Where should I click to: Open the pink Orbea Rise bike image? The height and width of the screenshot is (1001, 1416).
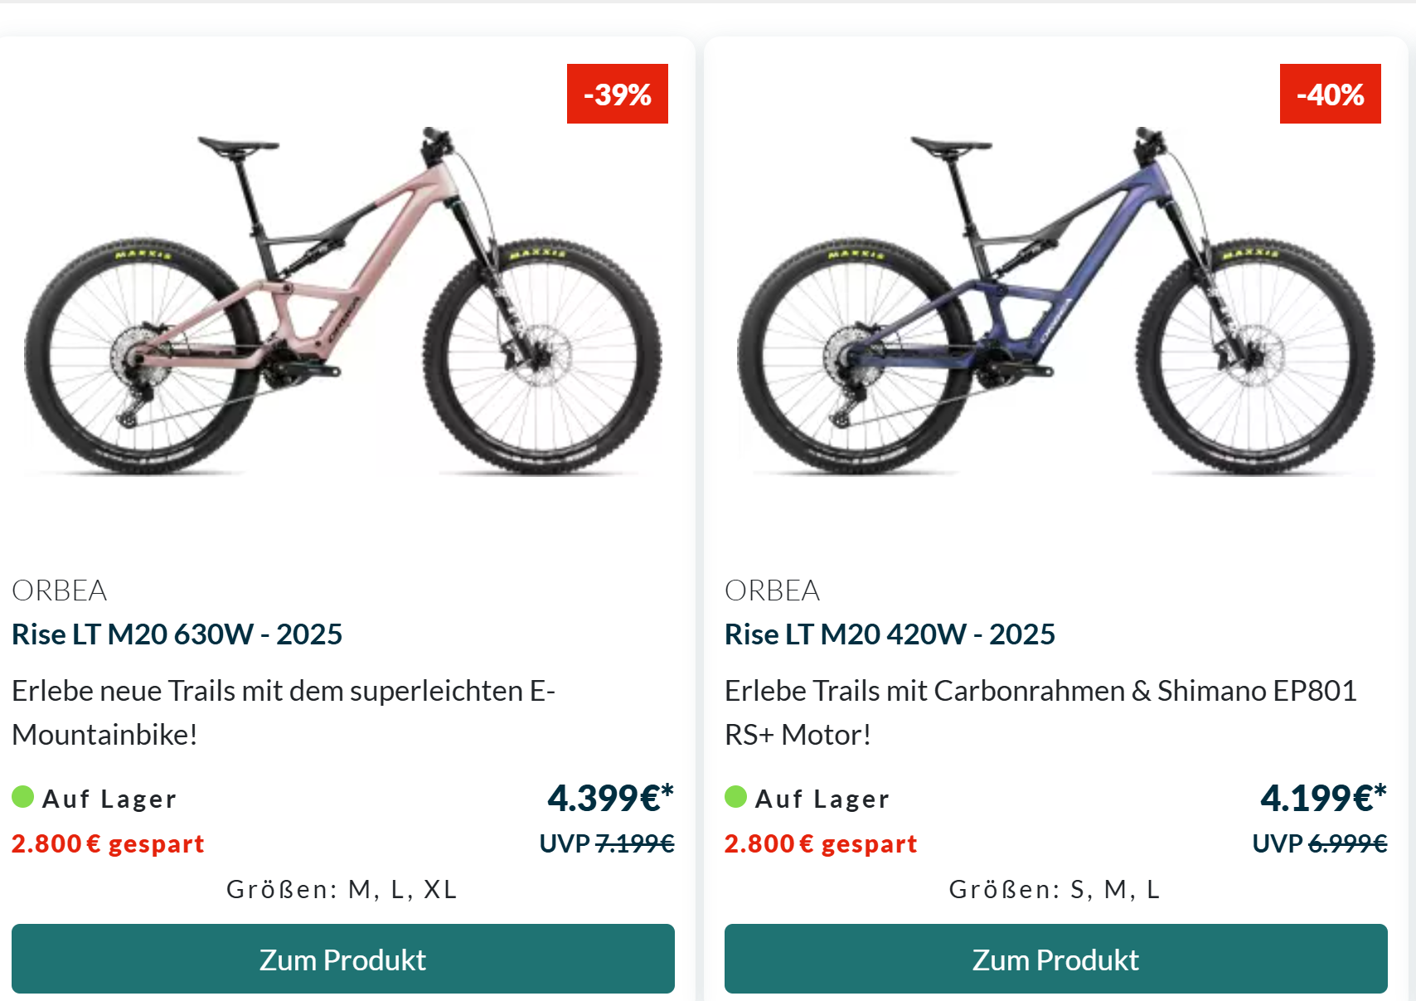(343, 303)
